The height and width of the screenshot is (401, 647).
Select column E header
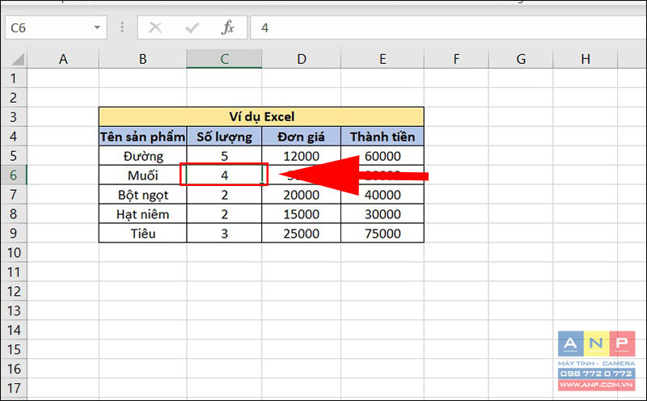[383, 59]
